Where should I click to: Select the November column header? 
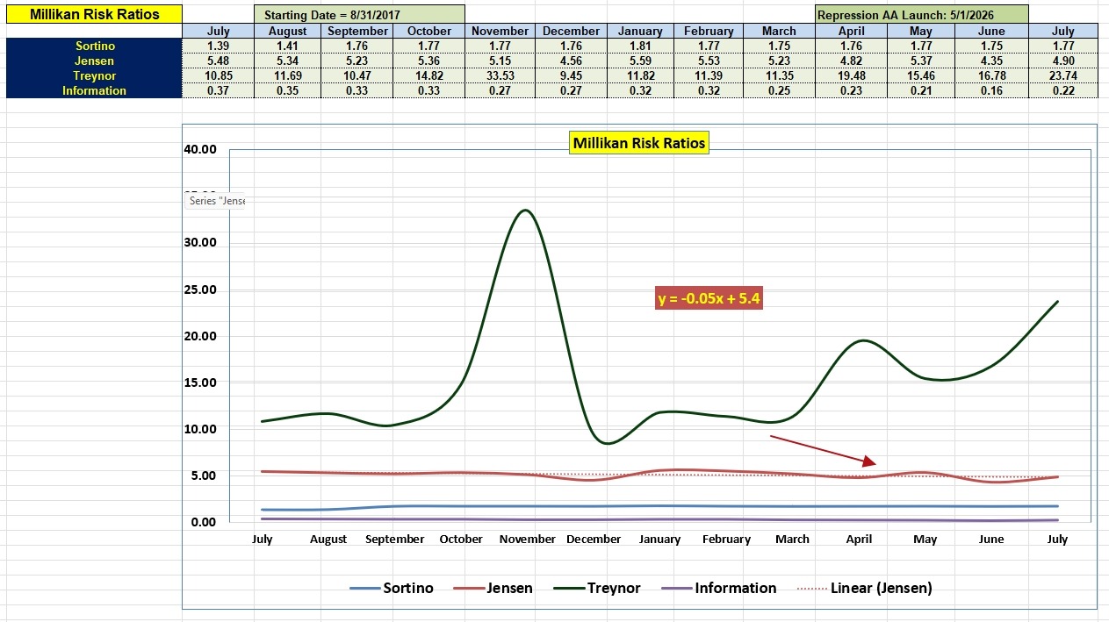[x=500, y=31]
